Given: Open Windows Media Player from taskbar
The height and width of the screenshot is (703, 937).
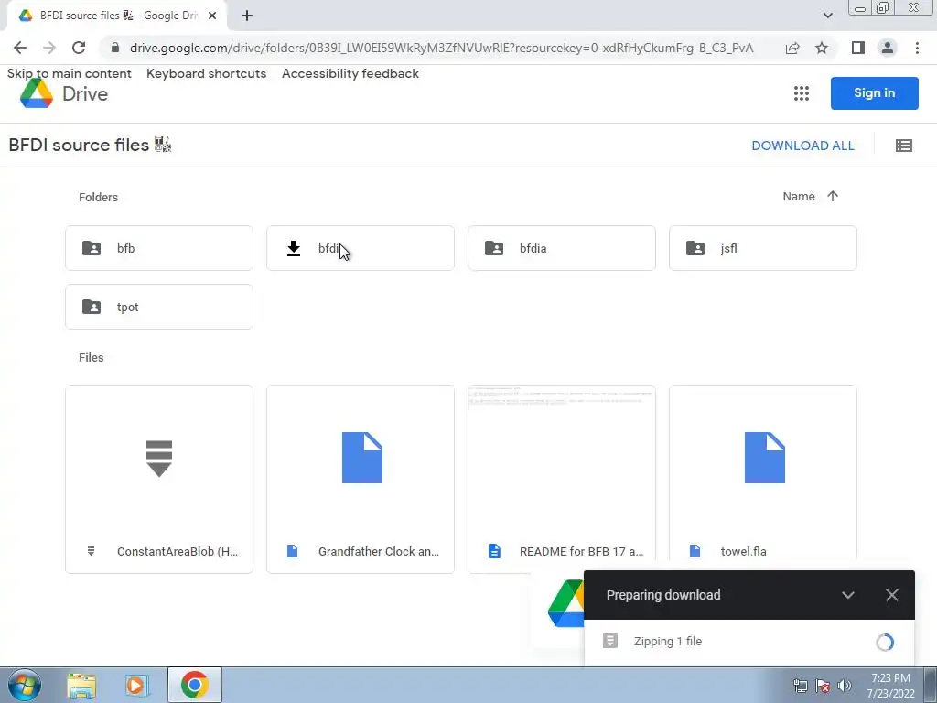Looking at the screenshot, I should tap(136, 685).
